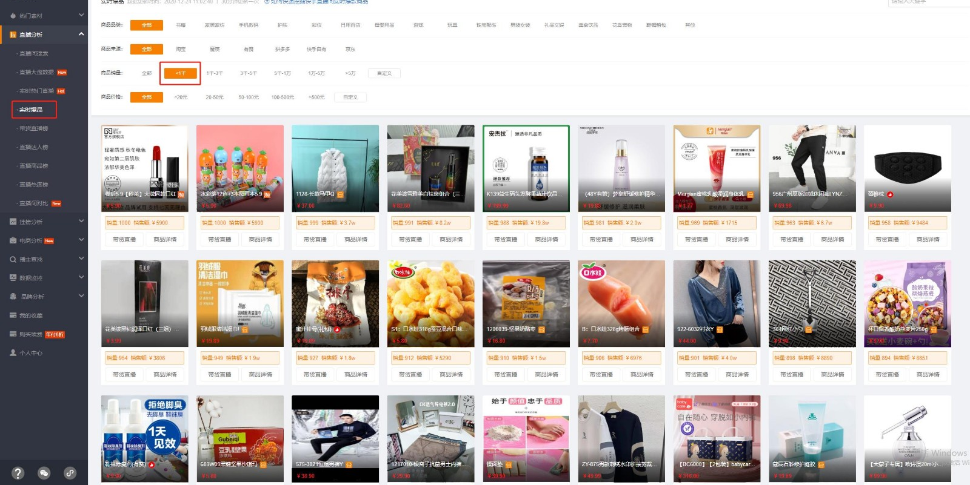
Task: Click the 我的收藏 card icon
Action: coord(13,315)
